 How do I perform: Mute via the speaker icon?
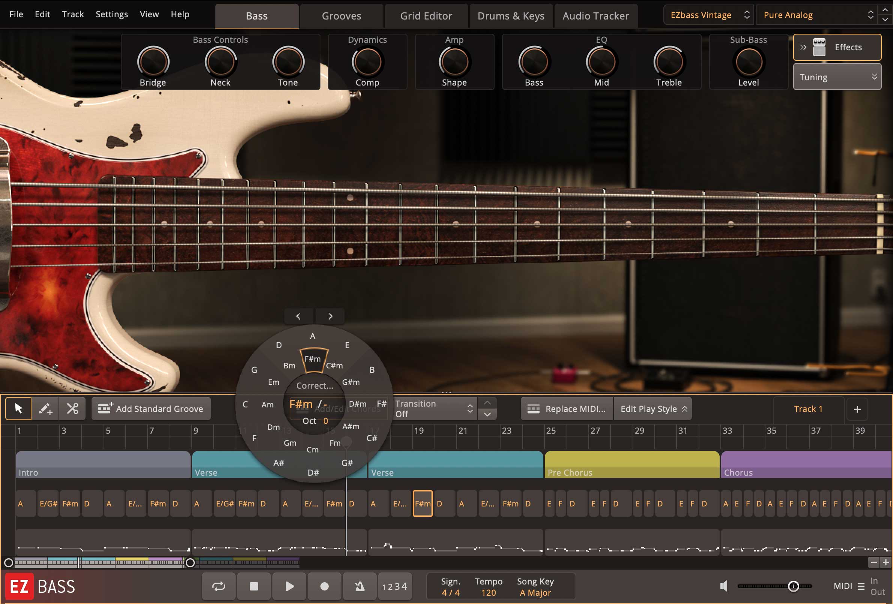724,586
